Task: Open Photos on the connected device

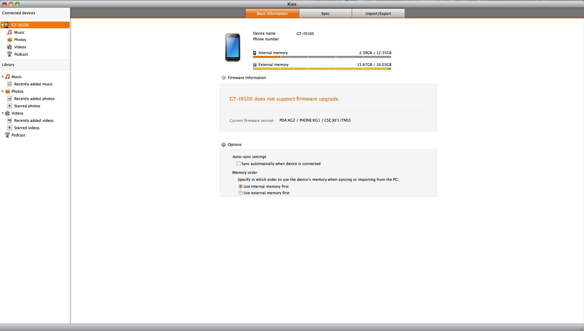Action: click(20, 40)
